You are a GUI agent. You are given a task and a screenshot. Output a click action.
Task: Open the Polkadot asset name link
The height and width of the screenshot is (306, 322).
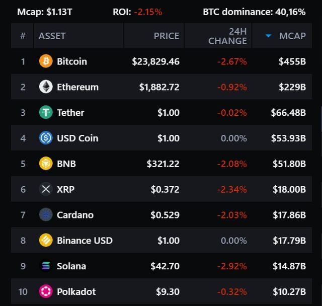76,291
